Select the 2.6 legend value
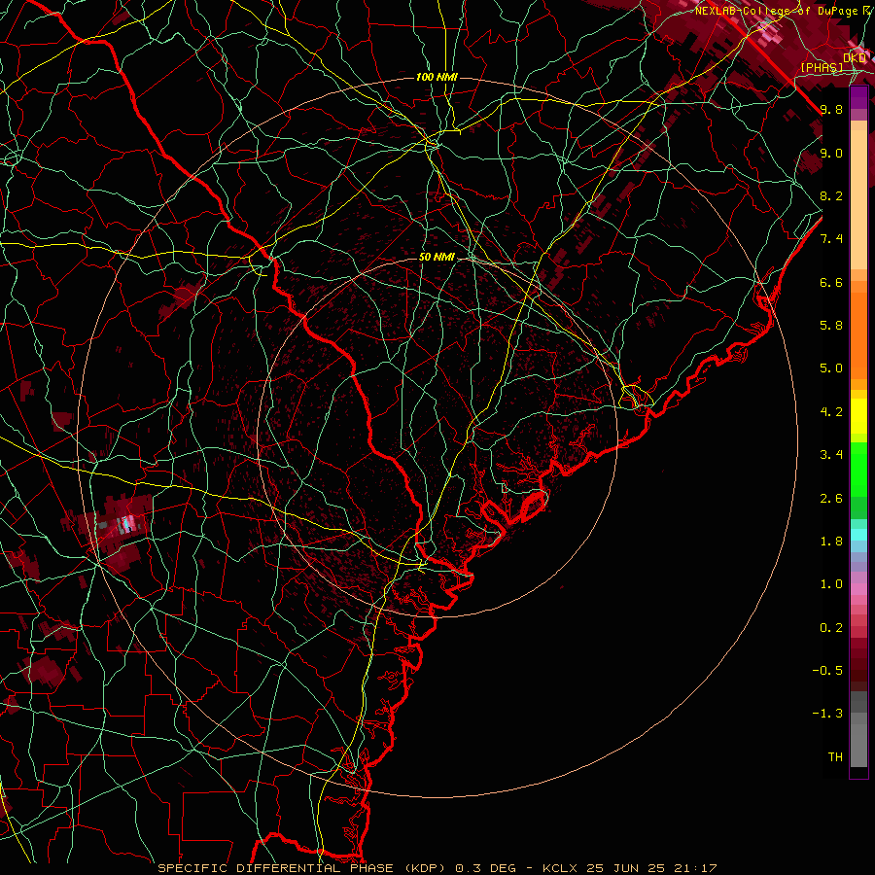This screenshot has width=875, height=875. pyautogui.click(x=831, y=499)
